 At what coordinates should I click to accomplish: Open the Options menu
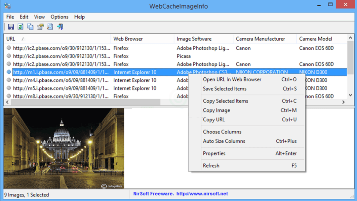click(x=59, y=17)
